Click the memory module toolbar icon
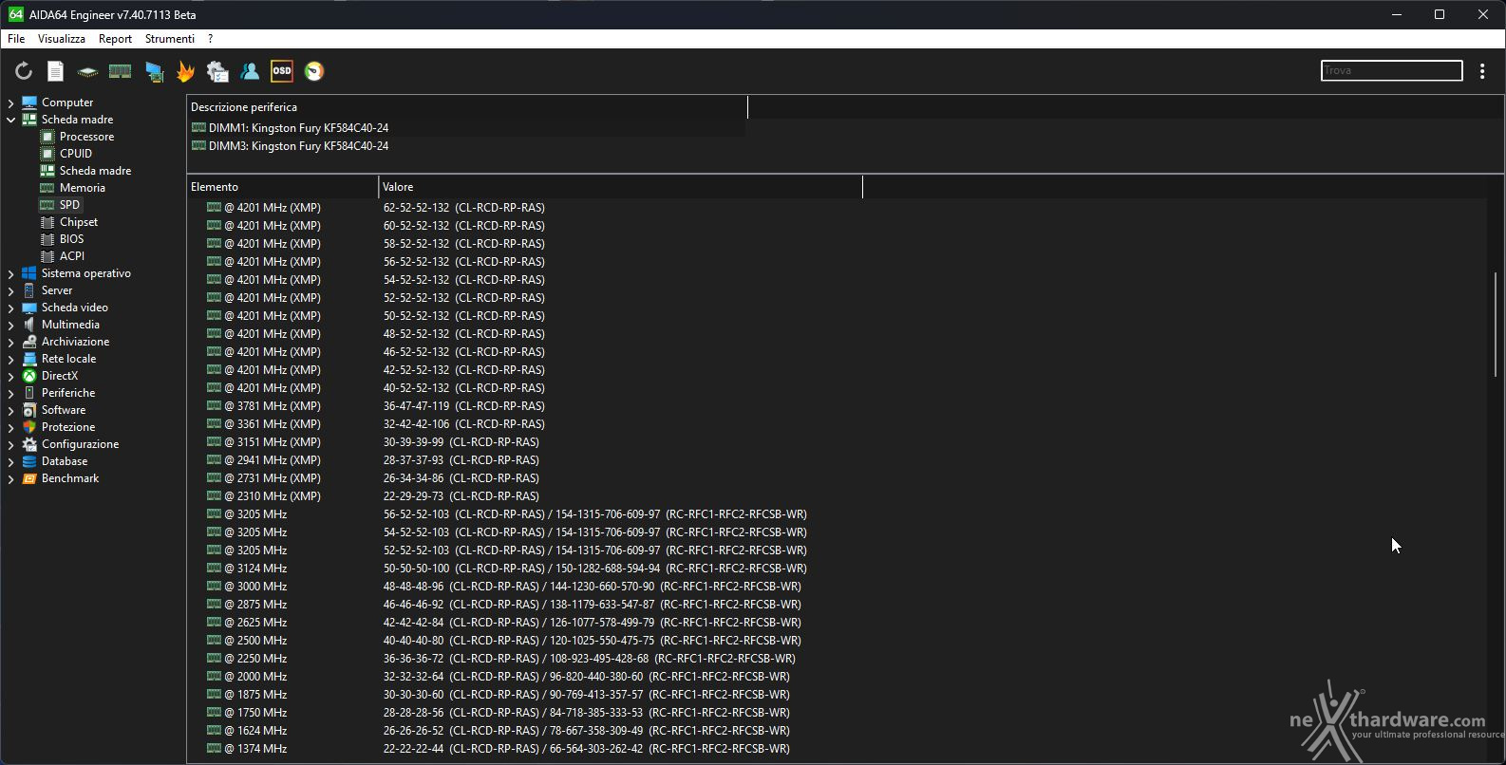1506x765 pixels. [120, 71]
